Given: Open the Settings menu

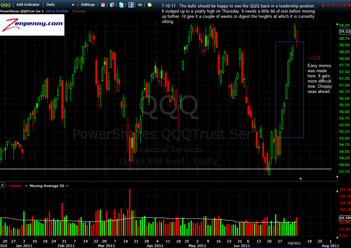Looking at the screenshot, I should pyautogui.click(x=88, y=5).
